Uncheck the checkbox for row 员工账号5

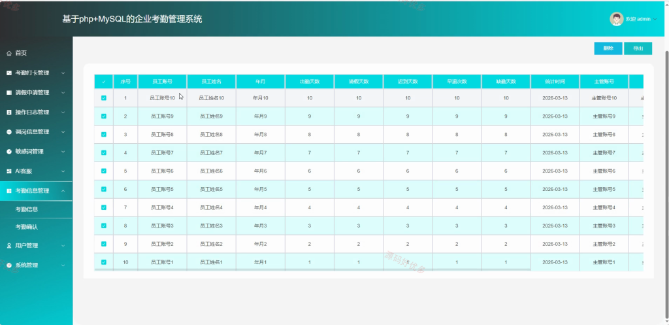click(104, 189)
